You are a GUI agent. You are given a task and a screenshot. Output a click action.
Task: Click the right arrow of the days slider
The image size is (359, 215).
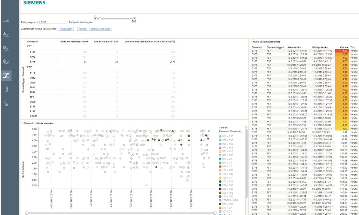click(x=134, y=19)
